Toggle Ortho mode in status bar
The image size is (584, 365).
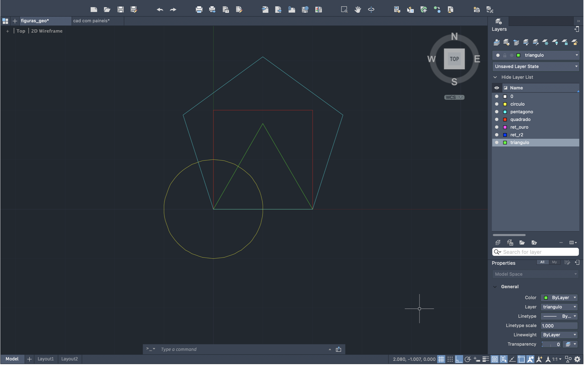pyautogui.click(x=459, y=359)
